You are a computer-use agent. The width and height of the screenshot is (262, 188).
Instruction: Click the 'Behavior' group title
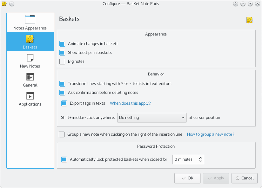coord(156,74)
